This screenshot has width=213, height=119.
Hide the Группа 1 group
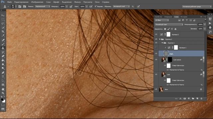tap(156, 43)
